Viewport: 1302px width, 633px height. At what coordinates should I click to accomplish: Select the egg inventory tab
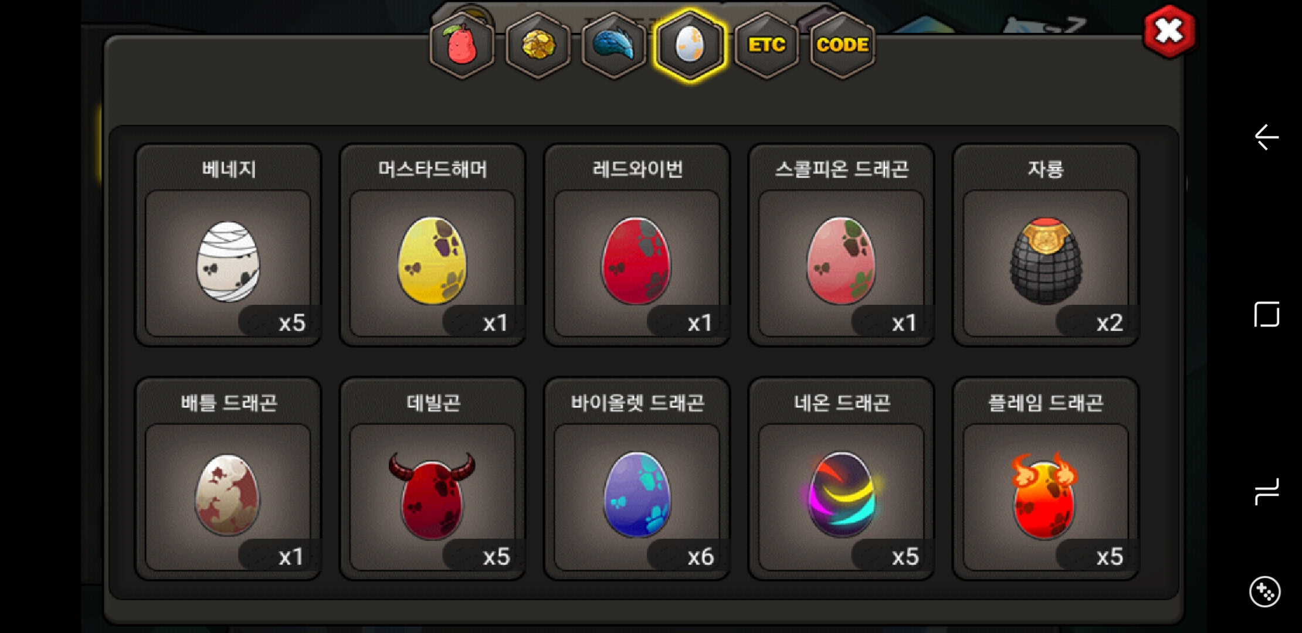tap(690, 45)
